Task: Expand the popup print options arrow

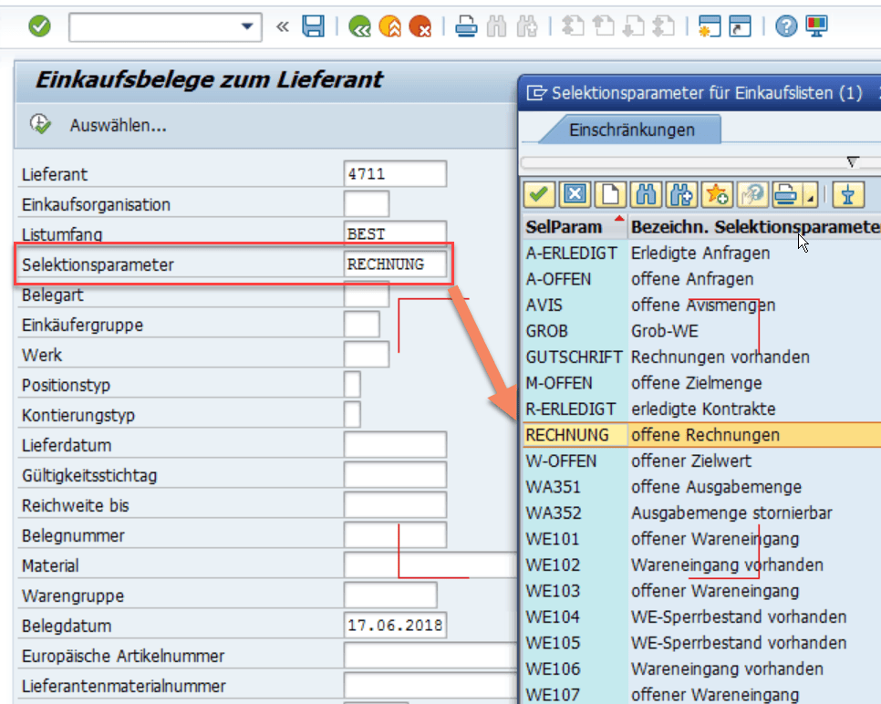Action: coord(811,198)
